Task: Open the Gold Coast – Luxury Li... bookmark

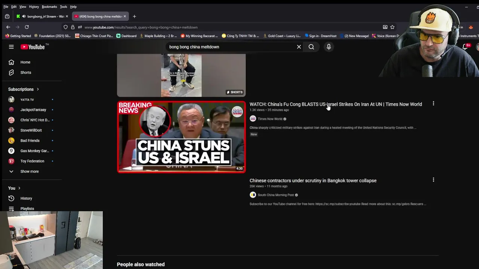Action: point(282,36)
